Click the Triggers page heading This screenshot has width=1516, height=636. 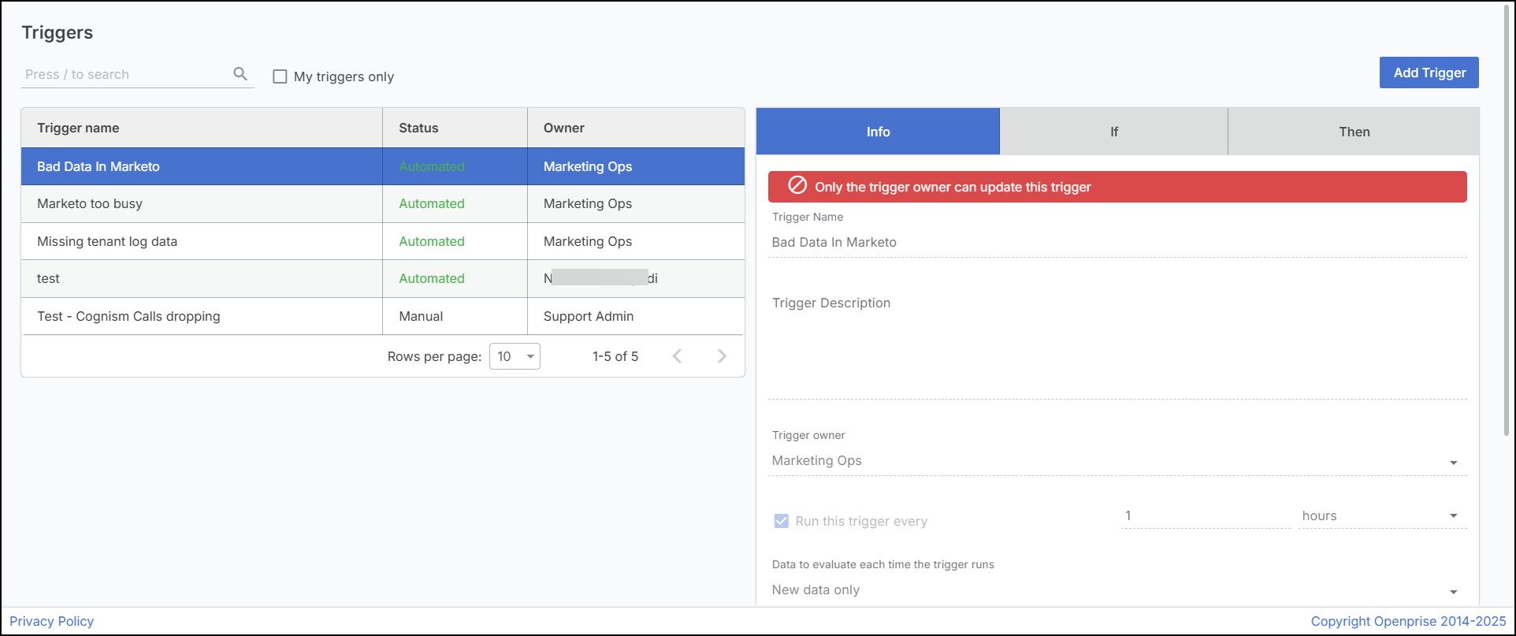point(58,32)
